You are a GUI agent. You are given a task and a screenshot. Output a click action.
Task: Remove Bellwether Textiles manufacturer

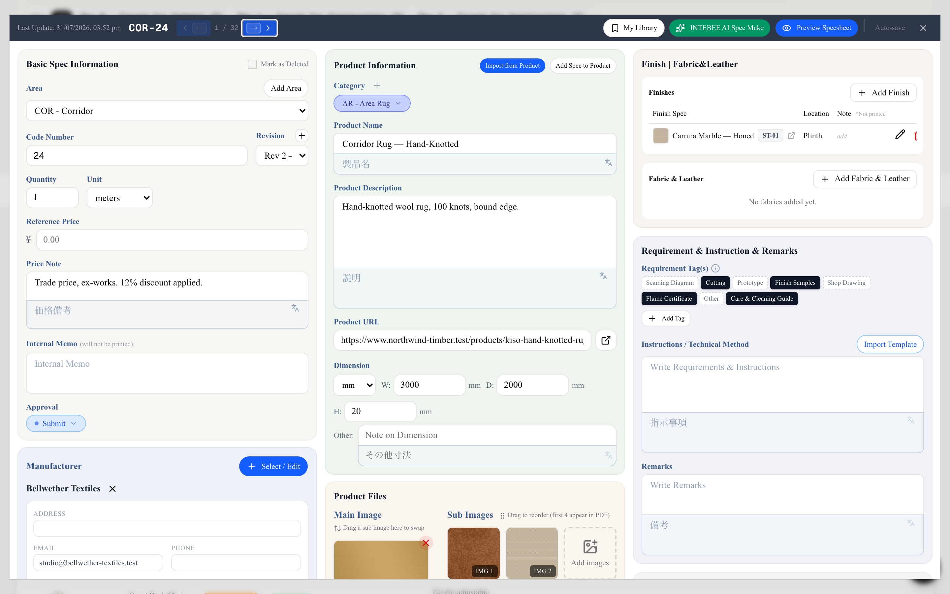(x=112, y=489)
